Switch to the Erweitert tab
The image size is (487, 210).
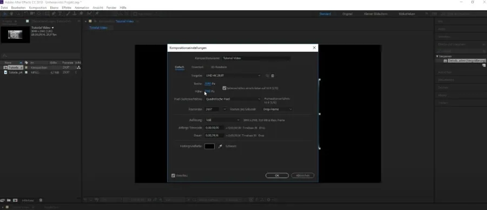[197, 67]
